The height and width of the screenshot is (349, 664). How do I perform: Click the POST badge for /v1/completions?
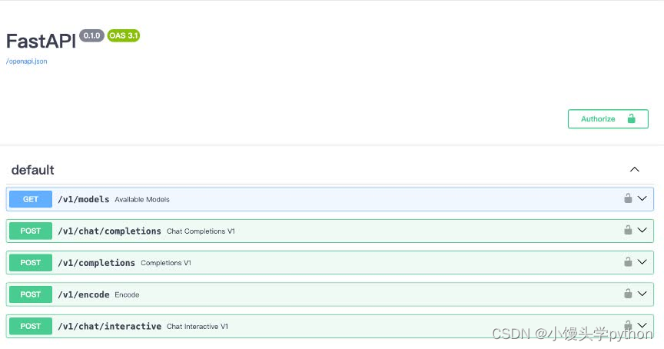pyautogui.click(x=31, y=263)
